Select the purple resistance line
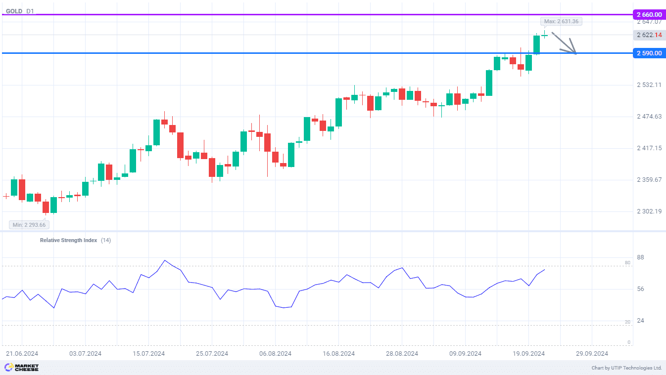Screen dimensions: 666x375 (297, 14)
